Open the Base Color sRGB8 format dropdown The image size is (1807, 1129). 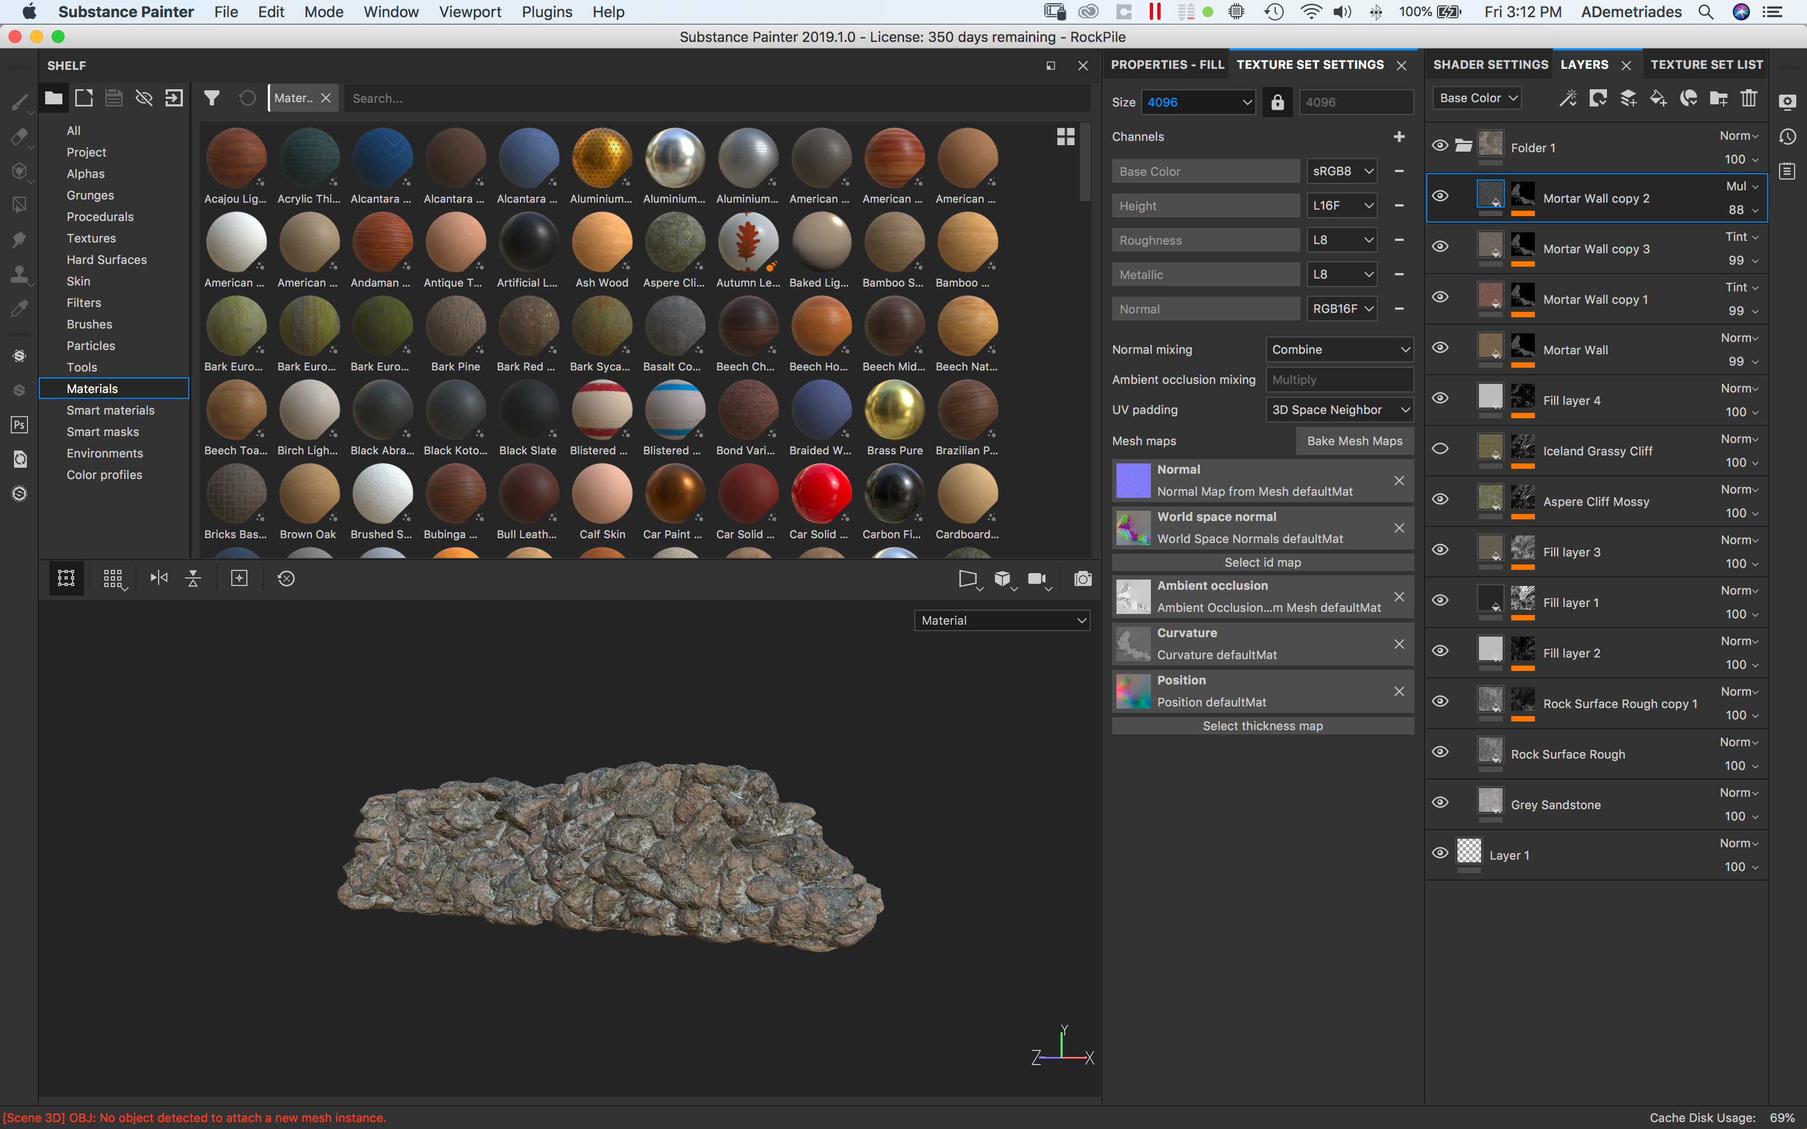coord(1342,171)
